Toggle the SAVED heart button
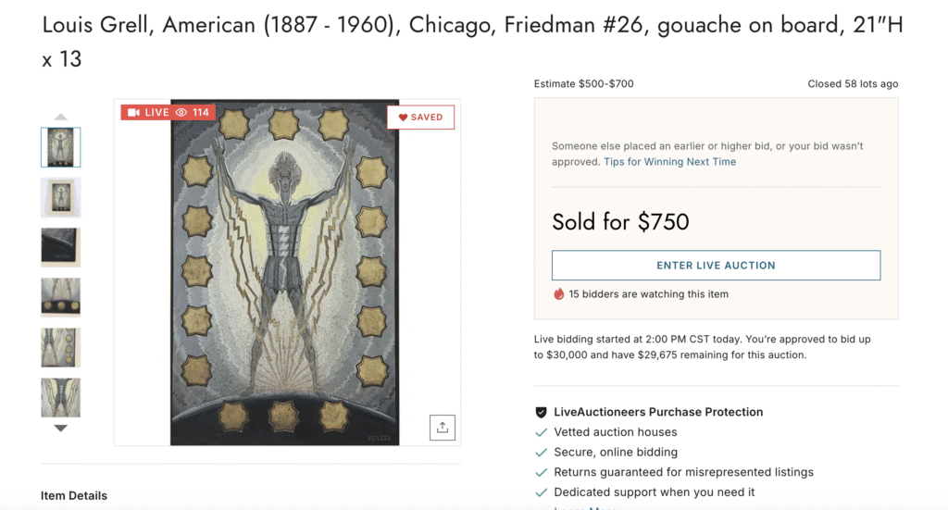948x510 pixels. click(420, 118)
